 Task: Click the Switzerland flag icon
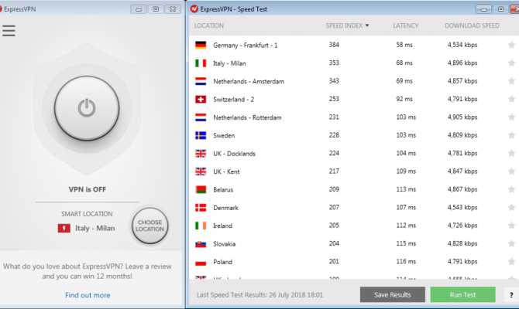pos(201,99)
